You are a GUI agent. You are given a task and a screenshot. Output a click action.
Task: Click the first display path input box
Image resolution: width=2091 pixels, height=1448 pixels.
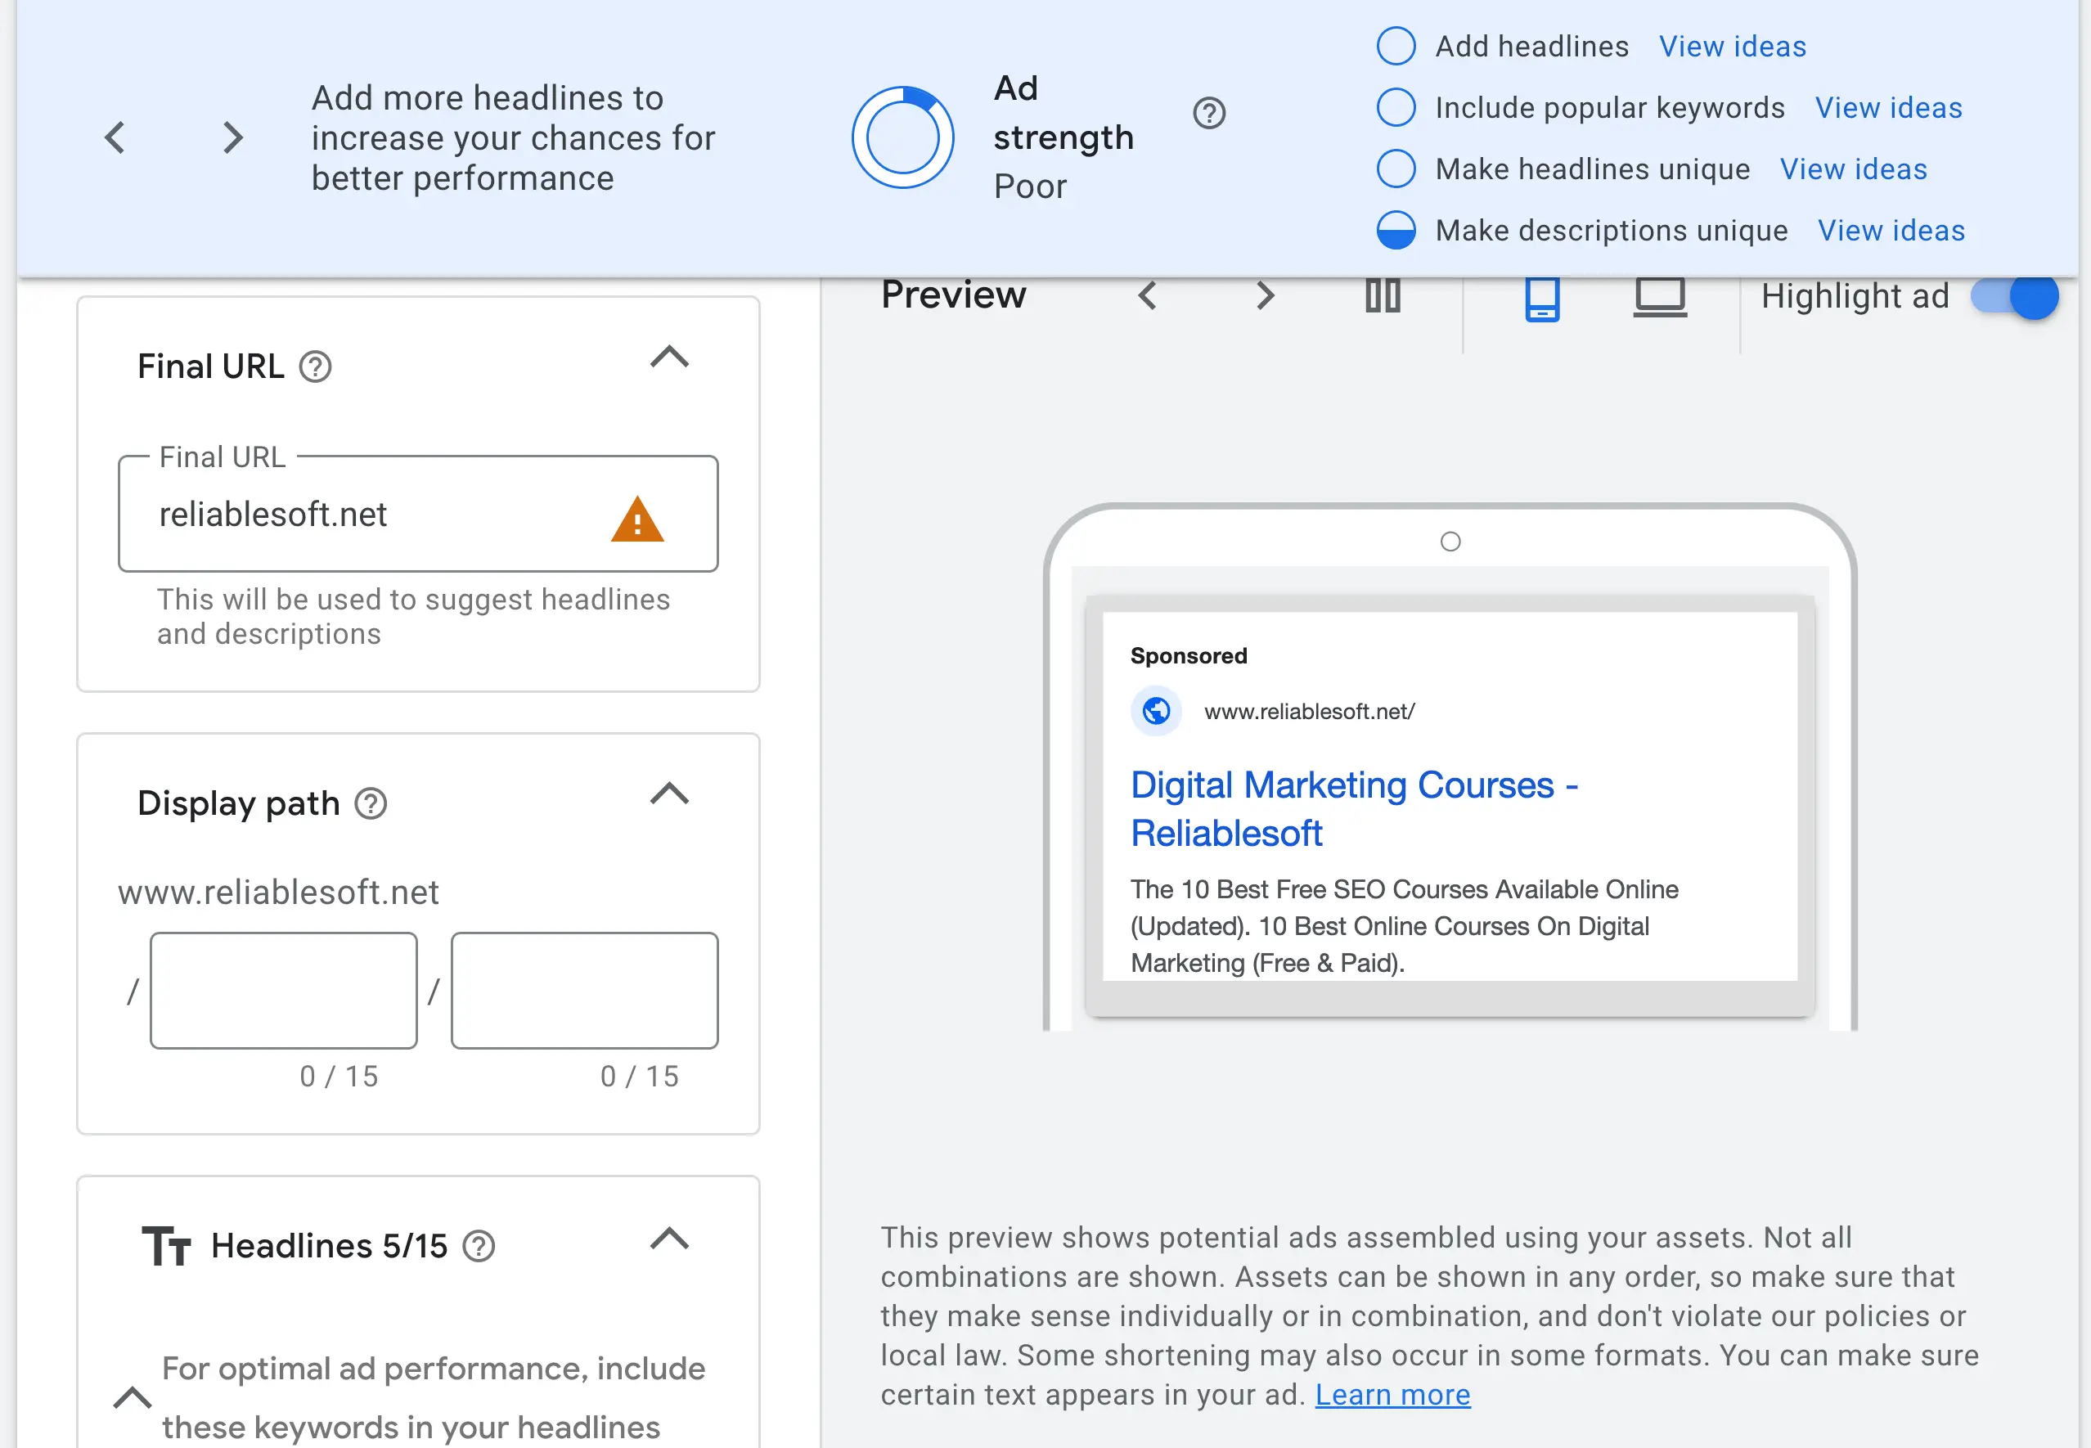click(x=284, y=991)
